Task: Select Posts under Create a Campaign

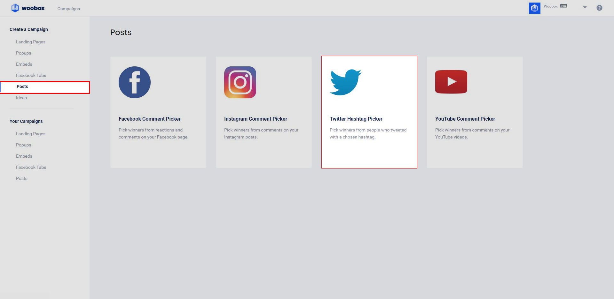Action: (x=45, y=87)
